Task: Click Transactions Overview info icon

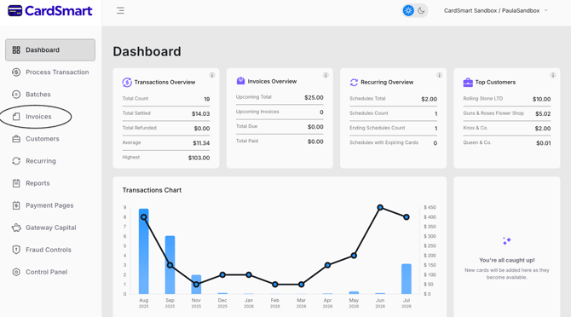Action: click(212, 75)
